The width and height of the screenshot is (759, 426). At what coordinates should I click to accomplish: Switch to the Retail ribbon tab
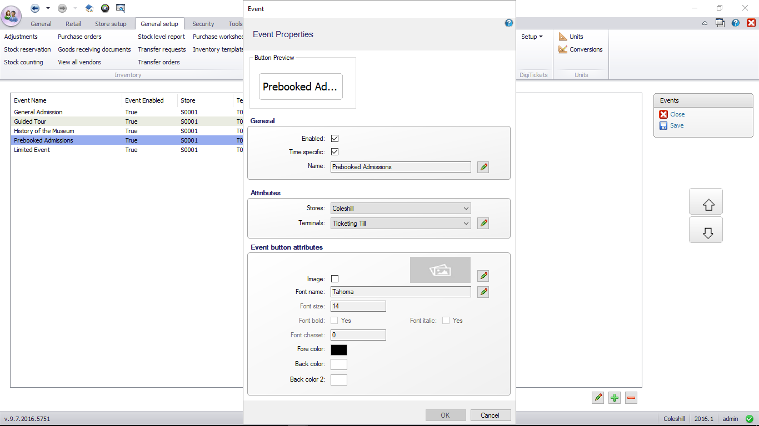pos(73,24)
